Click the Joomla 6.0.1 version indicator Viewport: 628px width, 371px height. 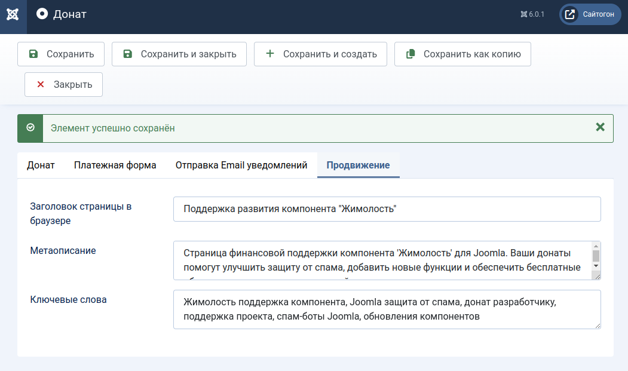click(532, 14)
